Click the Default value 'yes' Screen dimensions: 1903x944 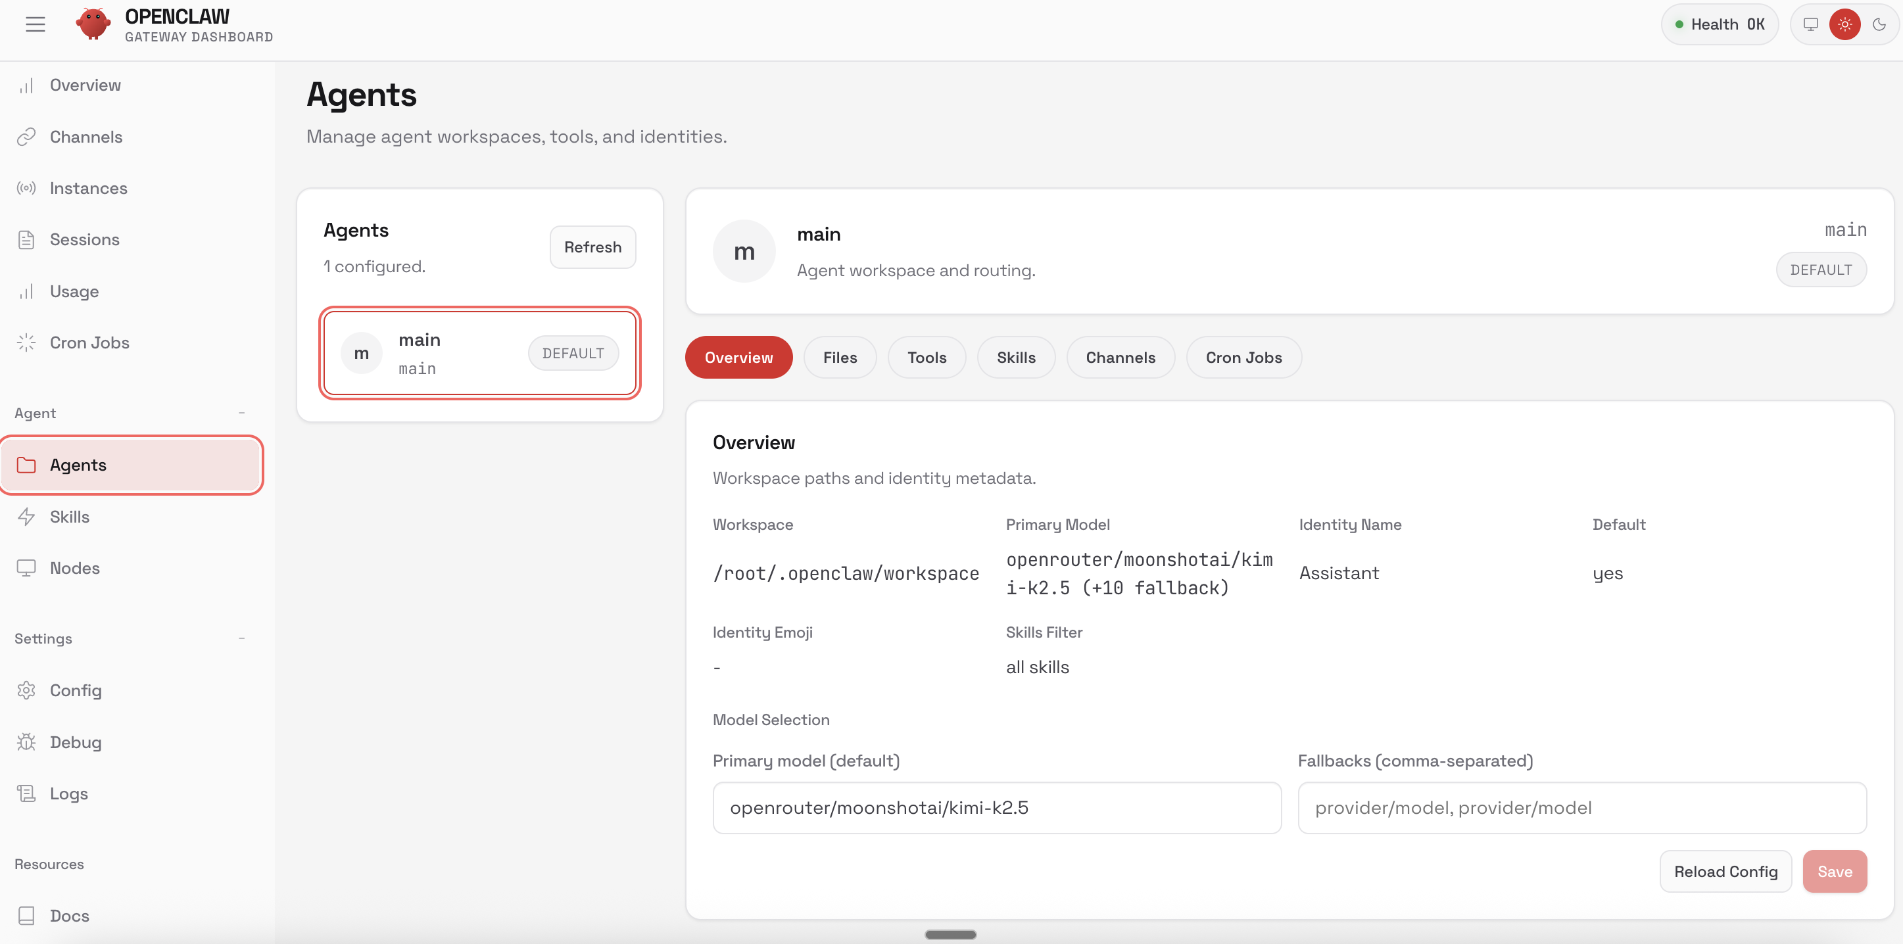click(x=1608, y=574)
